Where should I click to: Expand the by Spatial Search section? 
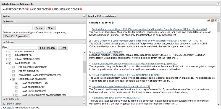point(84,99)
